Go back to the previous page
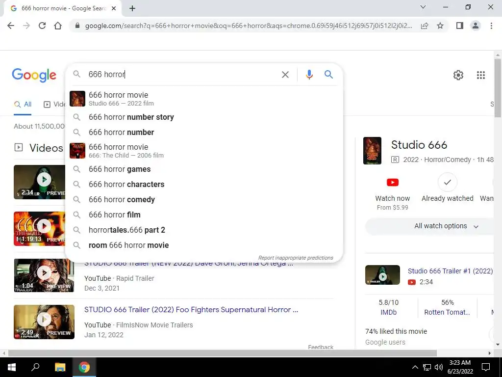 pos(11,26)
